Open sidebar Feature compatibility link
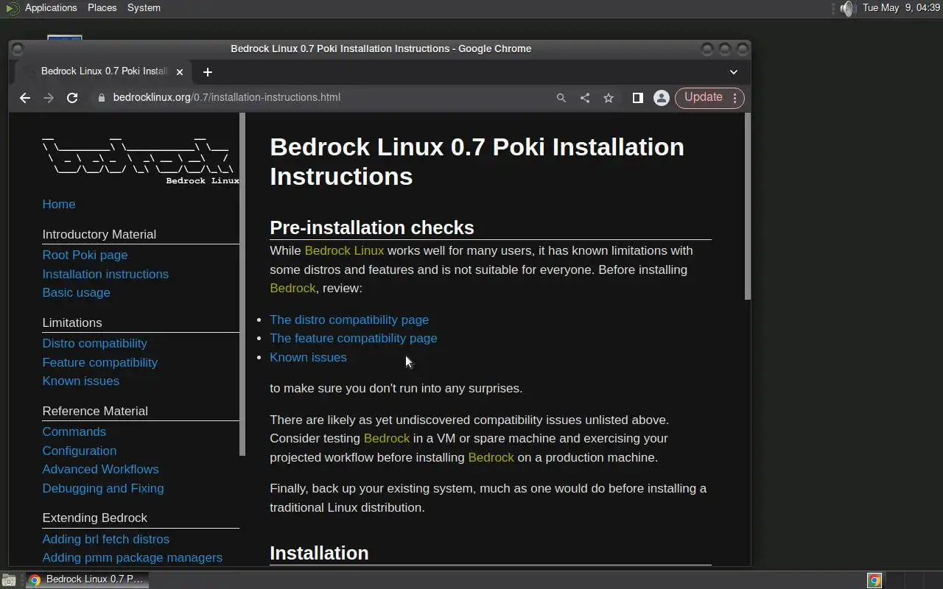 pyautogui.click(x=99, y=362)
